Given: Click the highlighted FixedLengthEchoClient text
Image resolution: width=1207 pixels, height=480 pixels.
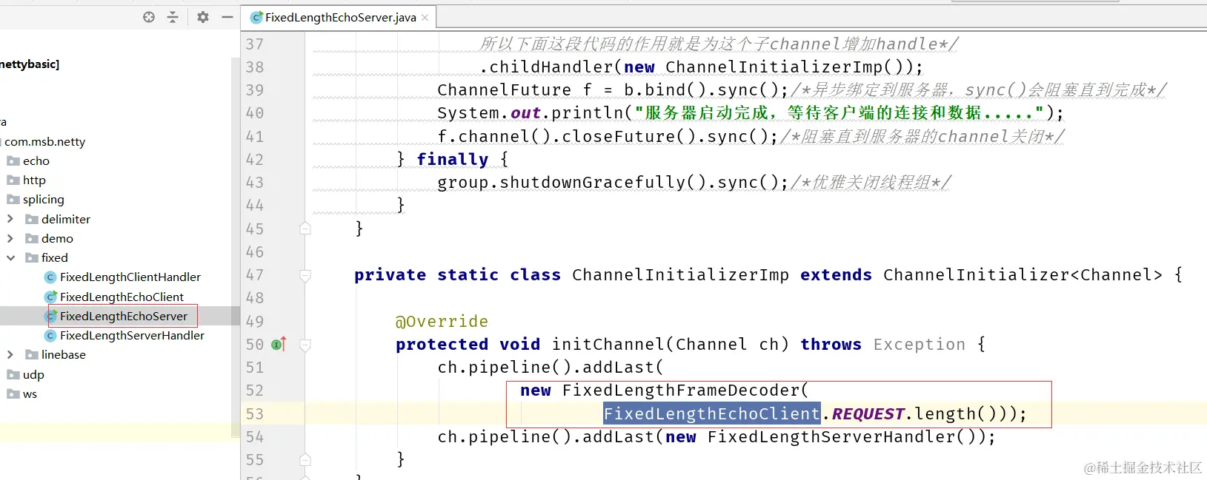Looking at the screenshot, I should (711, 413).
